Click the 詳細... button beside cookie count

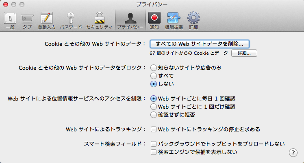click(244, 53)
